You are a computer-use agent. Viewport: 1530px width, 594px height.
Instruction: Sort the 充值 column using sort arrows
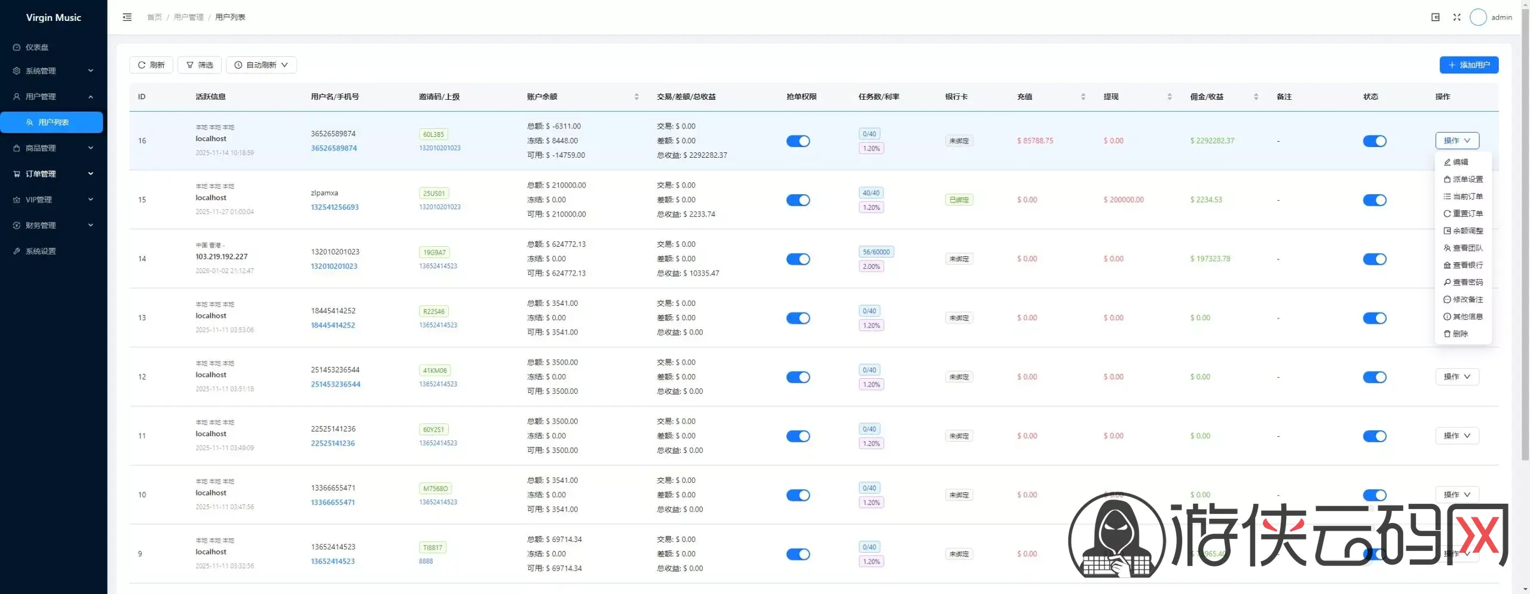coord(1083,97)
